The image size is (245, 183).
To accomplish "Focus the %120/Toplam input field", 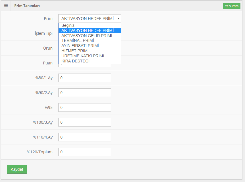I will coord(85,152).
